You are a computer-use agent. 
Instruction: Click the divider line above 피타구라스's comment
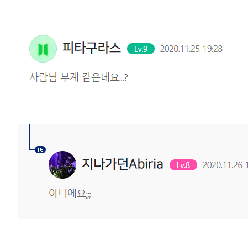pos(128,8)
